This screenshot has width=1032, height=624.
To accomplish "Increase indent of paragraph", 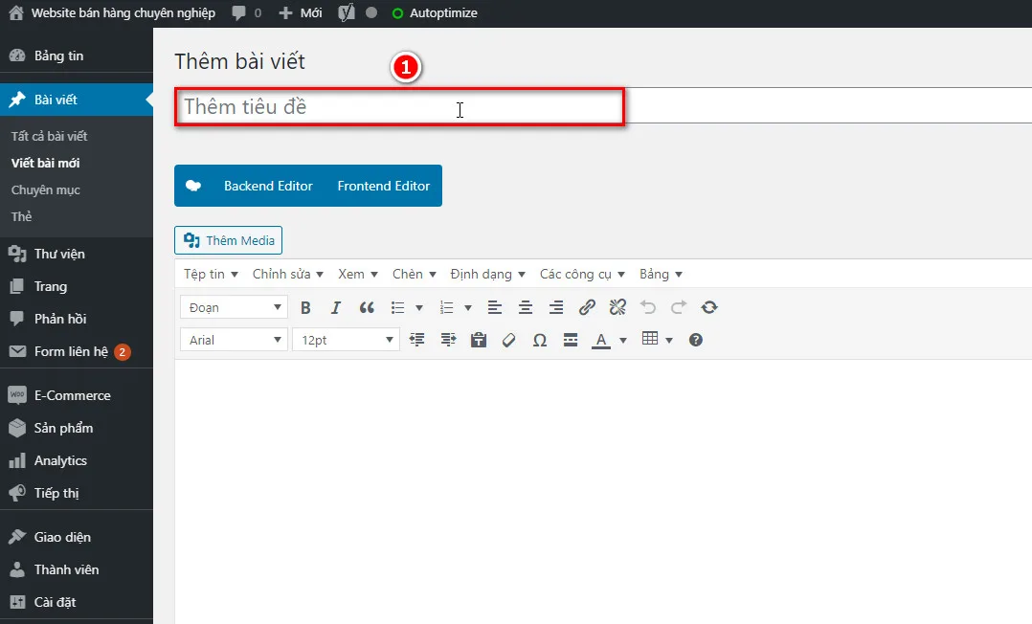I will tap(448, 340).
